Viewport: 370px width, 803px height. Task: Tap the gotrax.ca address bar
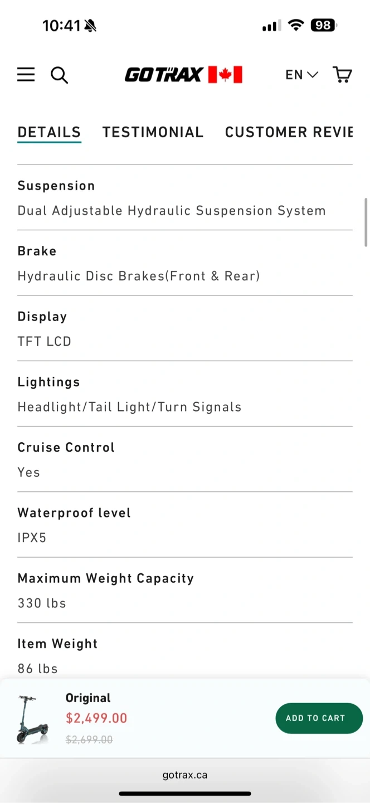click(185, 775)
